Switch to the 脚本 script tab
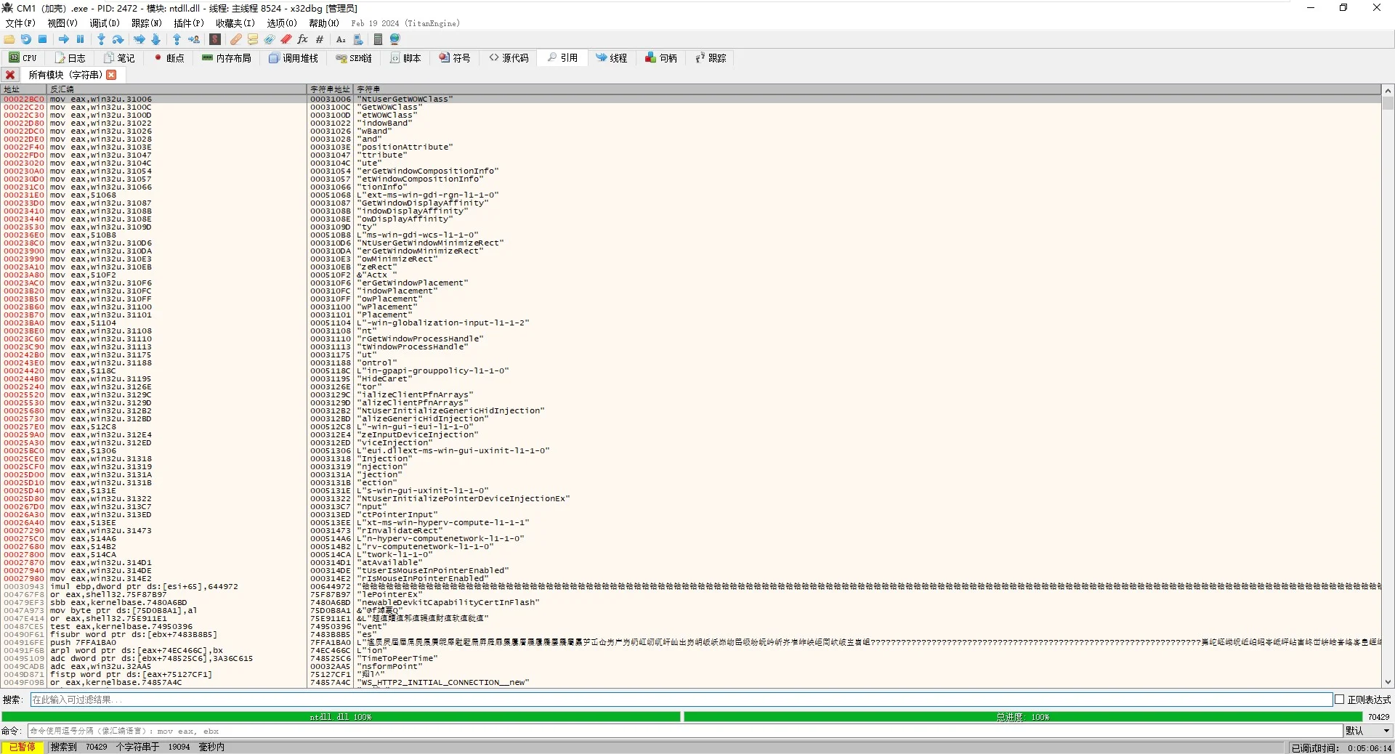Screen dimensions: 1395x754 [x=405, y=58]
